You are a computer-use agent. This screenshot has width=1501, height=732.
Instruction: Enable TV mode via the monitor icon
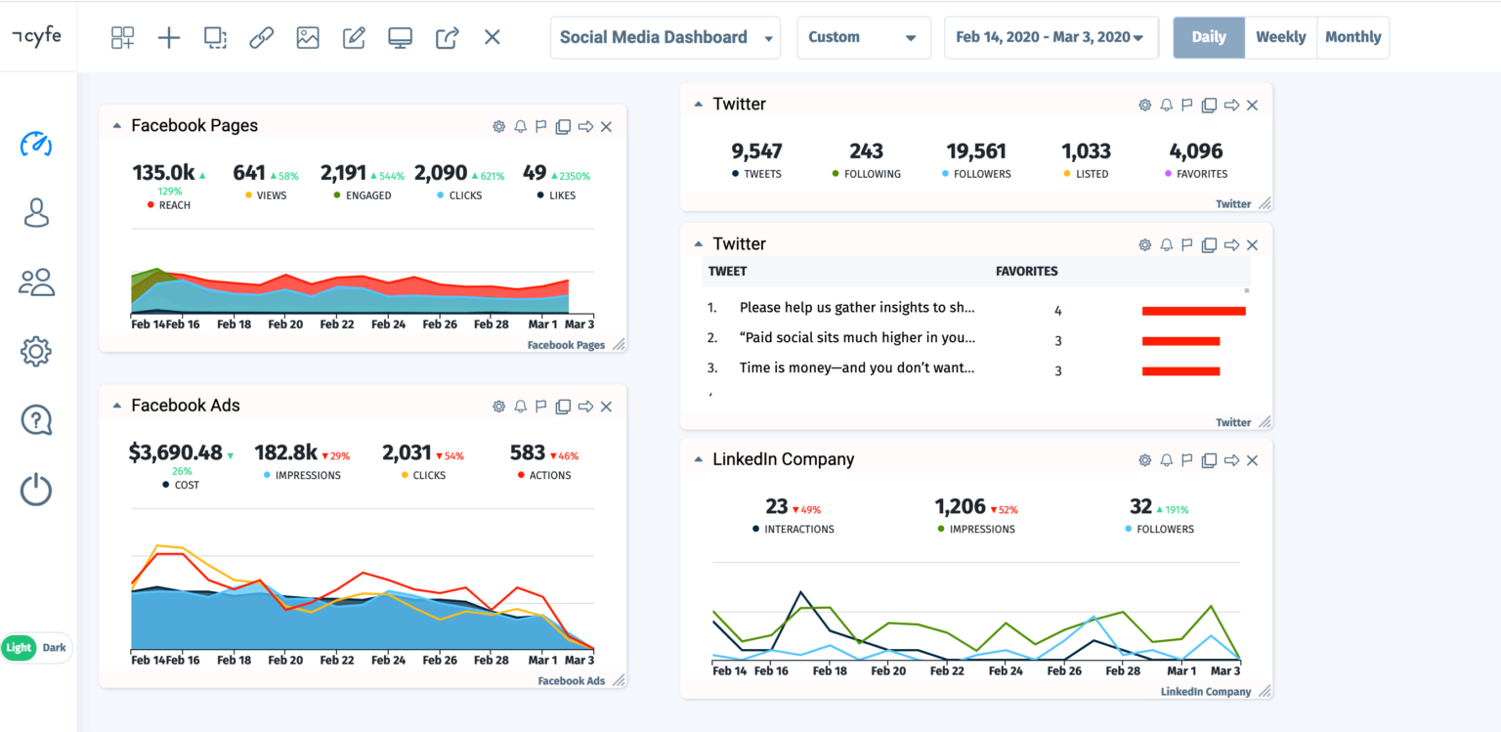(x=400, y=37)
